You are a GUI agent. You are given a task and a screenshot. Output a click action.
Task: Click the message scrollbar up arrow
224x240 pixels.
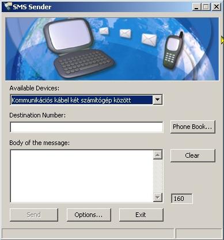click(158, 155)
